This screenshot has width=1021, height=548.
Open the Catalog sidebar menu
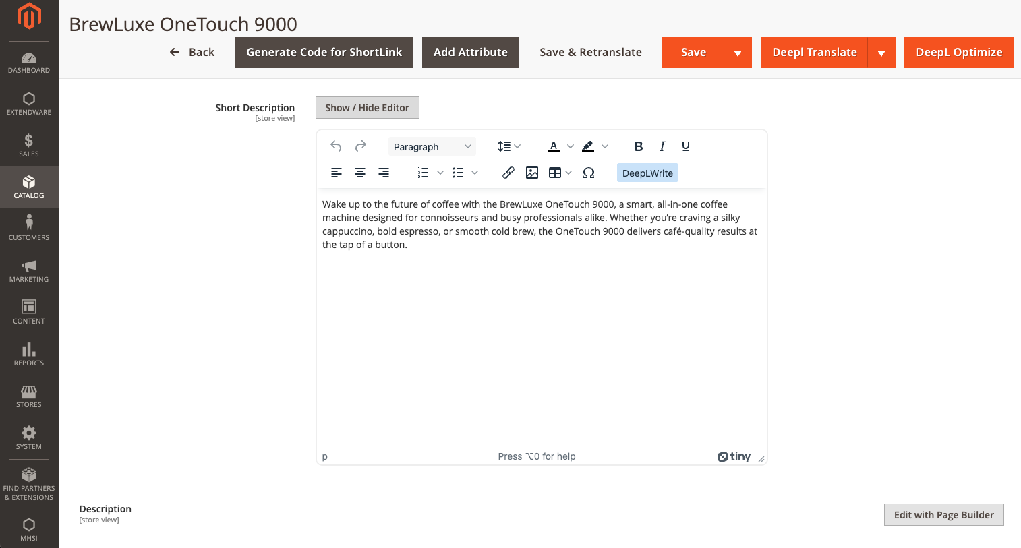tap(29, 187)
